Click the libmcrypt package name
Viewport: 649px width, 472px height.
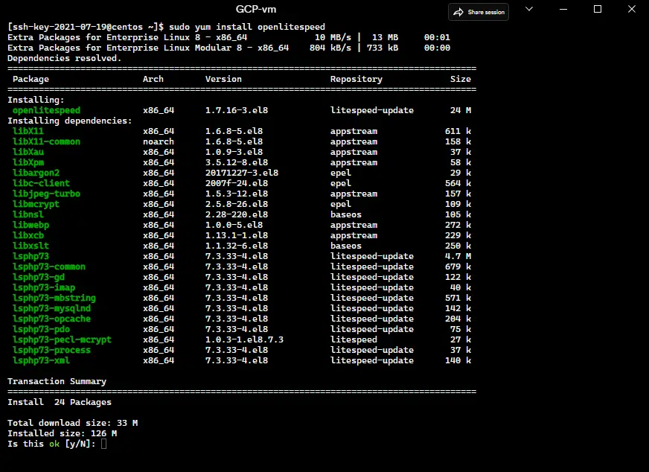pyautogui.click(x=36, y=204)
